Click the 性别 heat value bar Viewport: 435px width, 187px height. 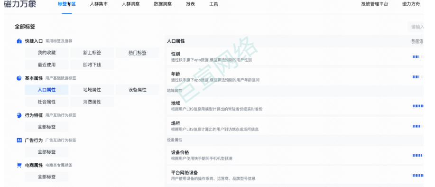tap(418, 56)
